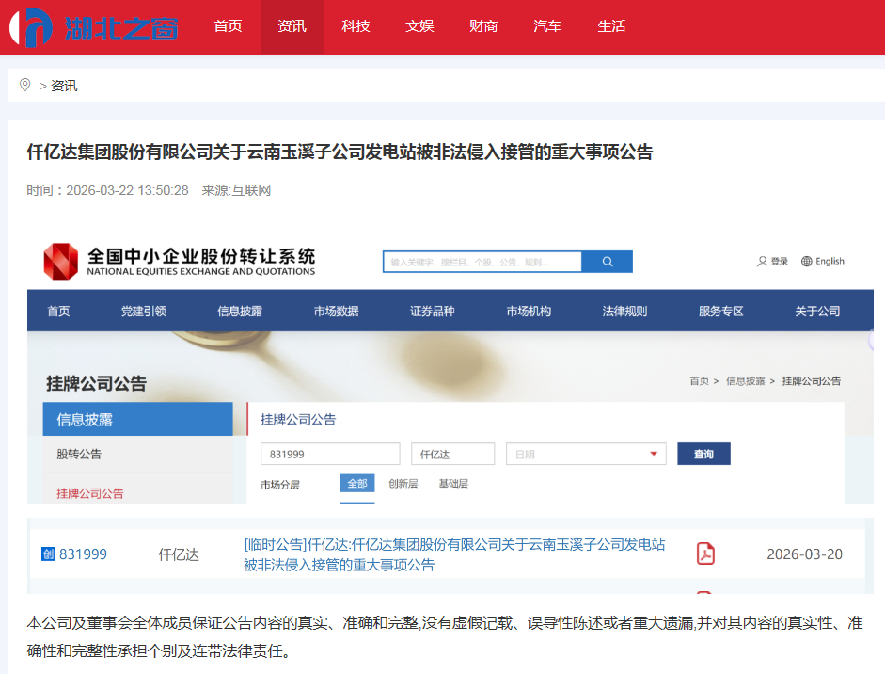Open the 关于公司 menu item
This screenshot has width=885, height=674.
point(817,312)
